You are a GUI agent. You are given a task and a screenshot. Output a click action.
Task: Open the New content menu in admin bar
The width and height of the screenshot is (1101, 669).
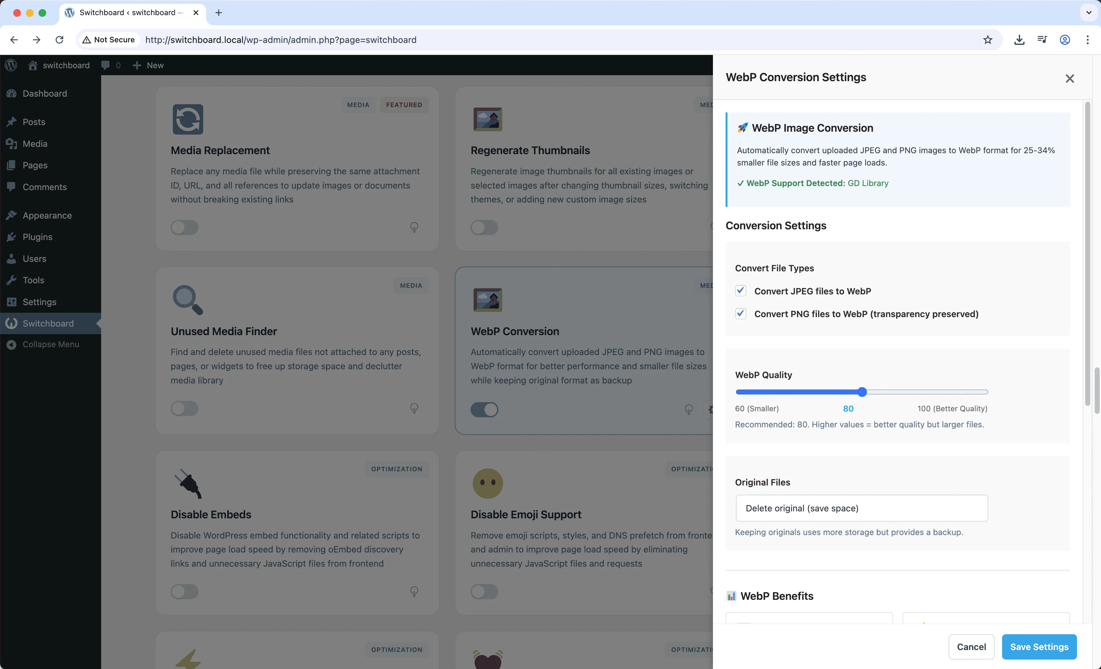pyautogui.click(x=148, y=65)
